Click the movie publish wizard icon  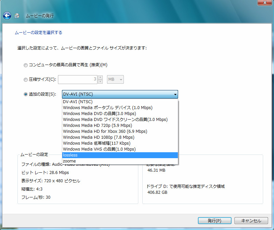pos(17,16)
